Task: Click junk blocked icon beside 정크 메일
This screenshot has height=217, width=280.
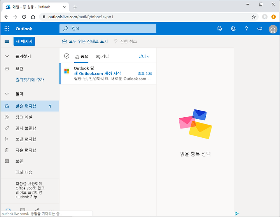Action: [x=7, y=117]
